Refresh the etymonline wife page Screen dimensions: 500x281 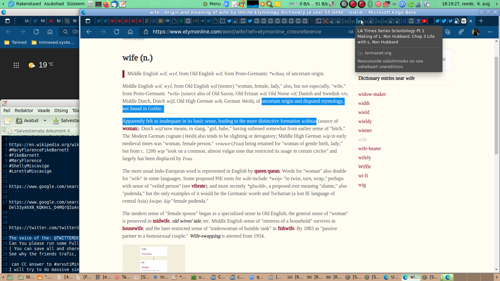point(117,32)
